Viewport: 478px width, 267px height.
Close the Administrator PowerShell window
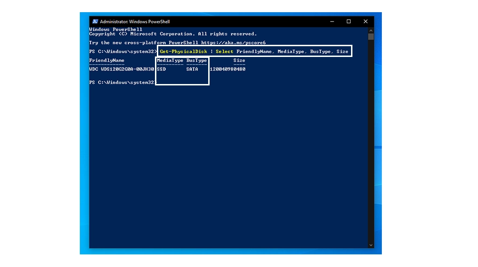(x=366, y=21)
